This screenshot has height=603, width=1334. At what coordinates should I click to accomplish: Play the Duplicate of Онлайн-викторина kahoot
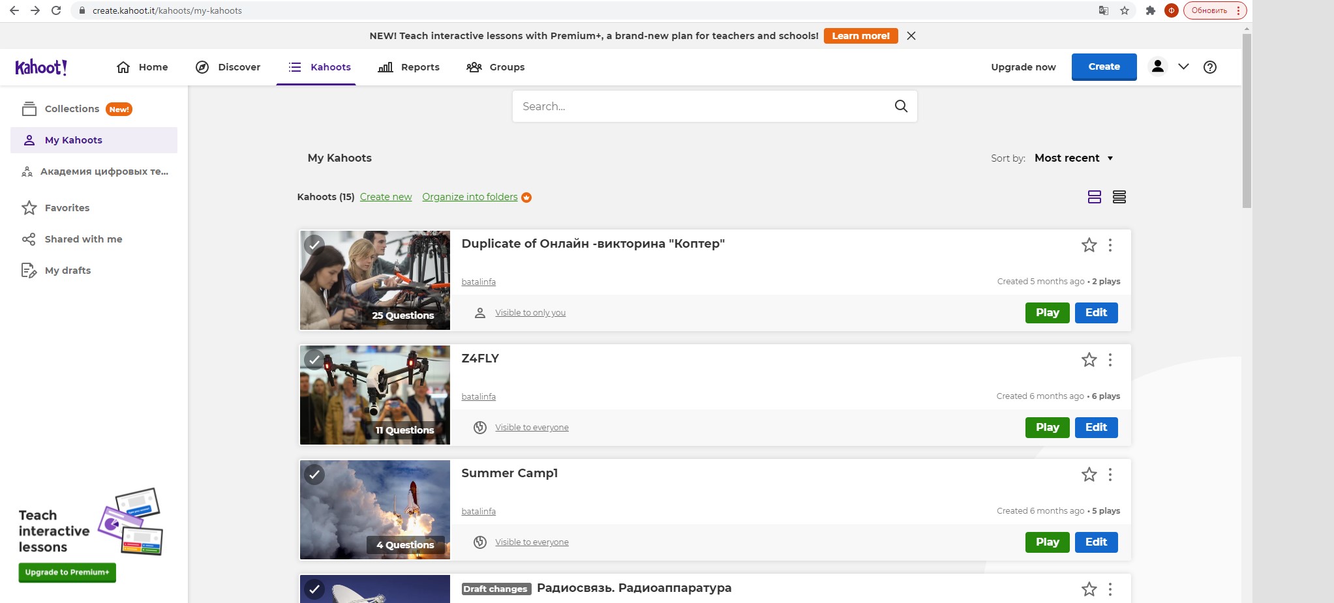(1047, 313)
